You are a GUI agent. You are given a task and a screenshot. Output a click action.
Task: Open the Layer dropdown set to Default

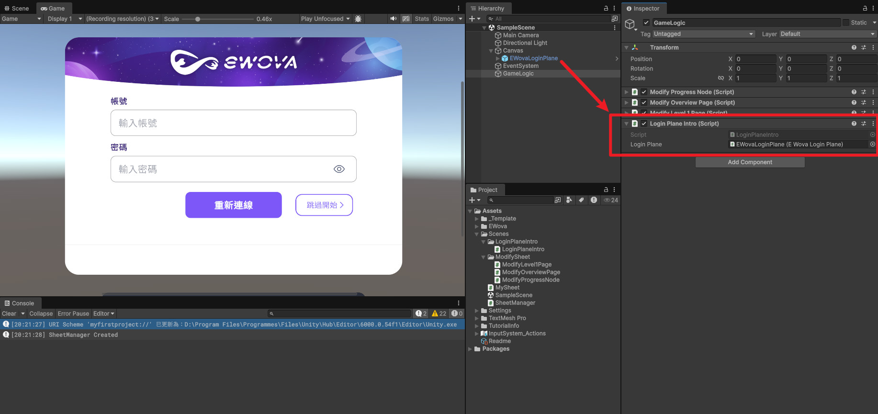[828, 34]
